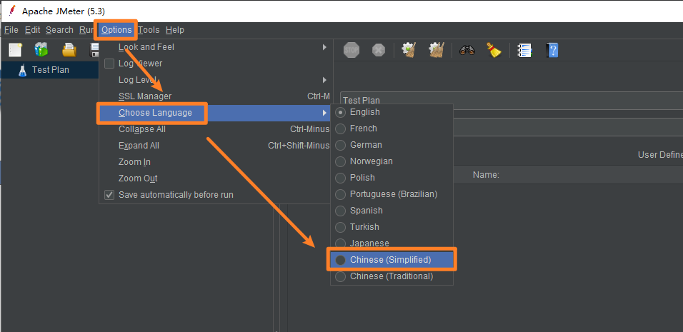
Task: Click the Clear All icon with two gears
Action: tap(436, 50)
